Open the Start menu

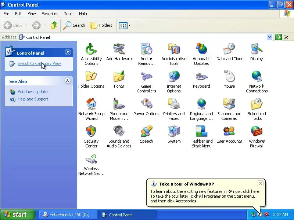click(17, 214)
